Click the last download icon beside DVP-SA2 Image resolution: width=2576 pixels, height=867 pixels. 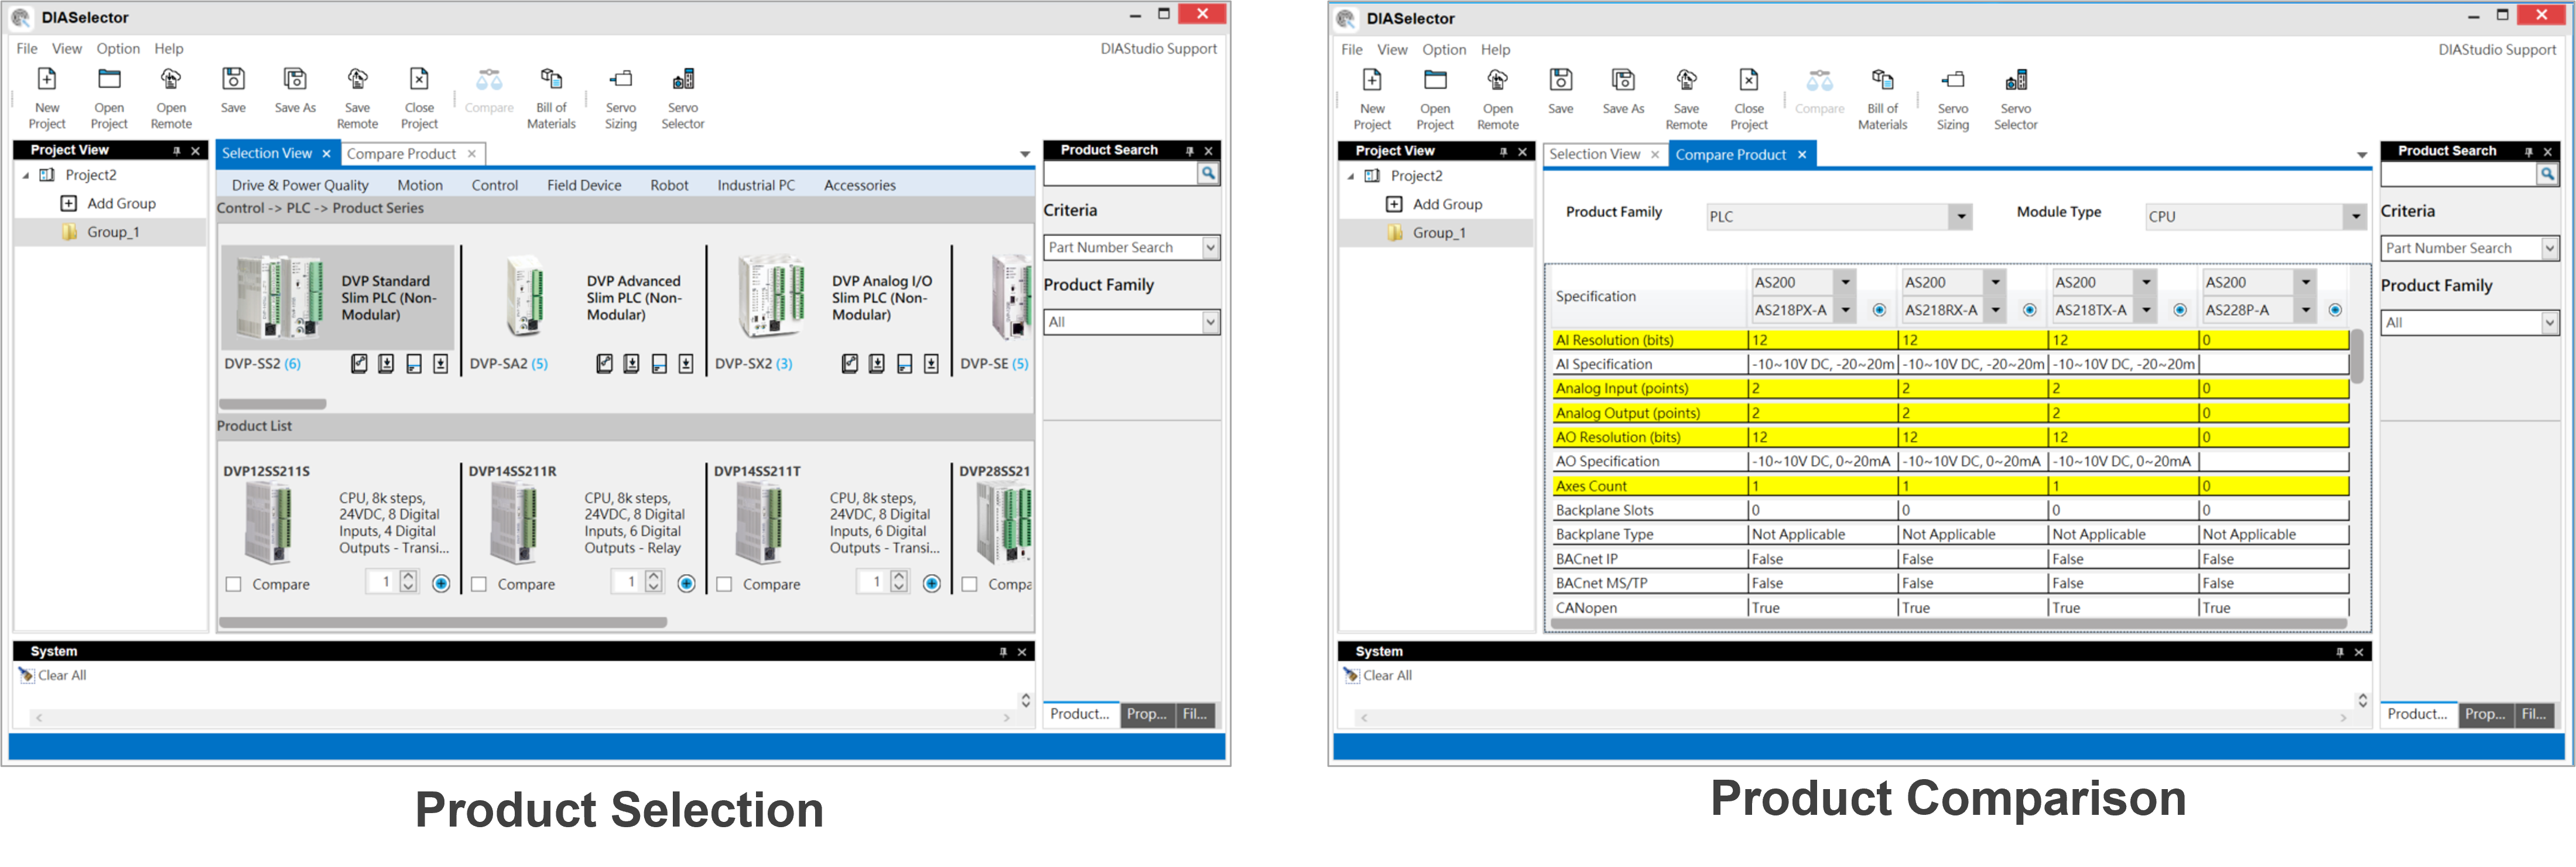(x=686, y=364)
